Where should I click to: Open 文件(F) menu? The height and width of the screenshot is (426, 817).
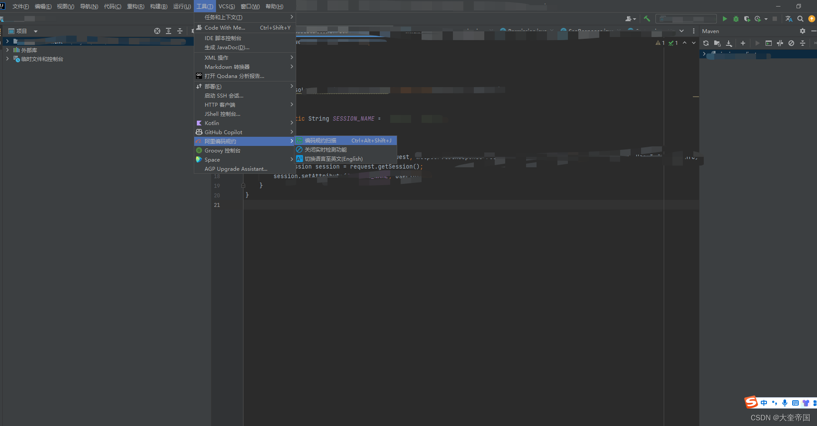[x=20, y=6]
